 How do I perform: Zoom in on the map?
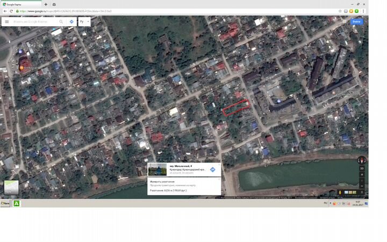[362, 175]
